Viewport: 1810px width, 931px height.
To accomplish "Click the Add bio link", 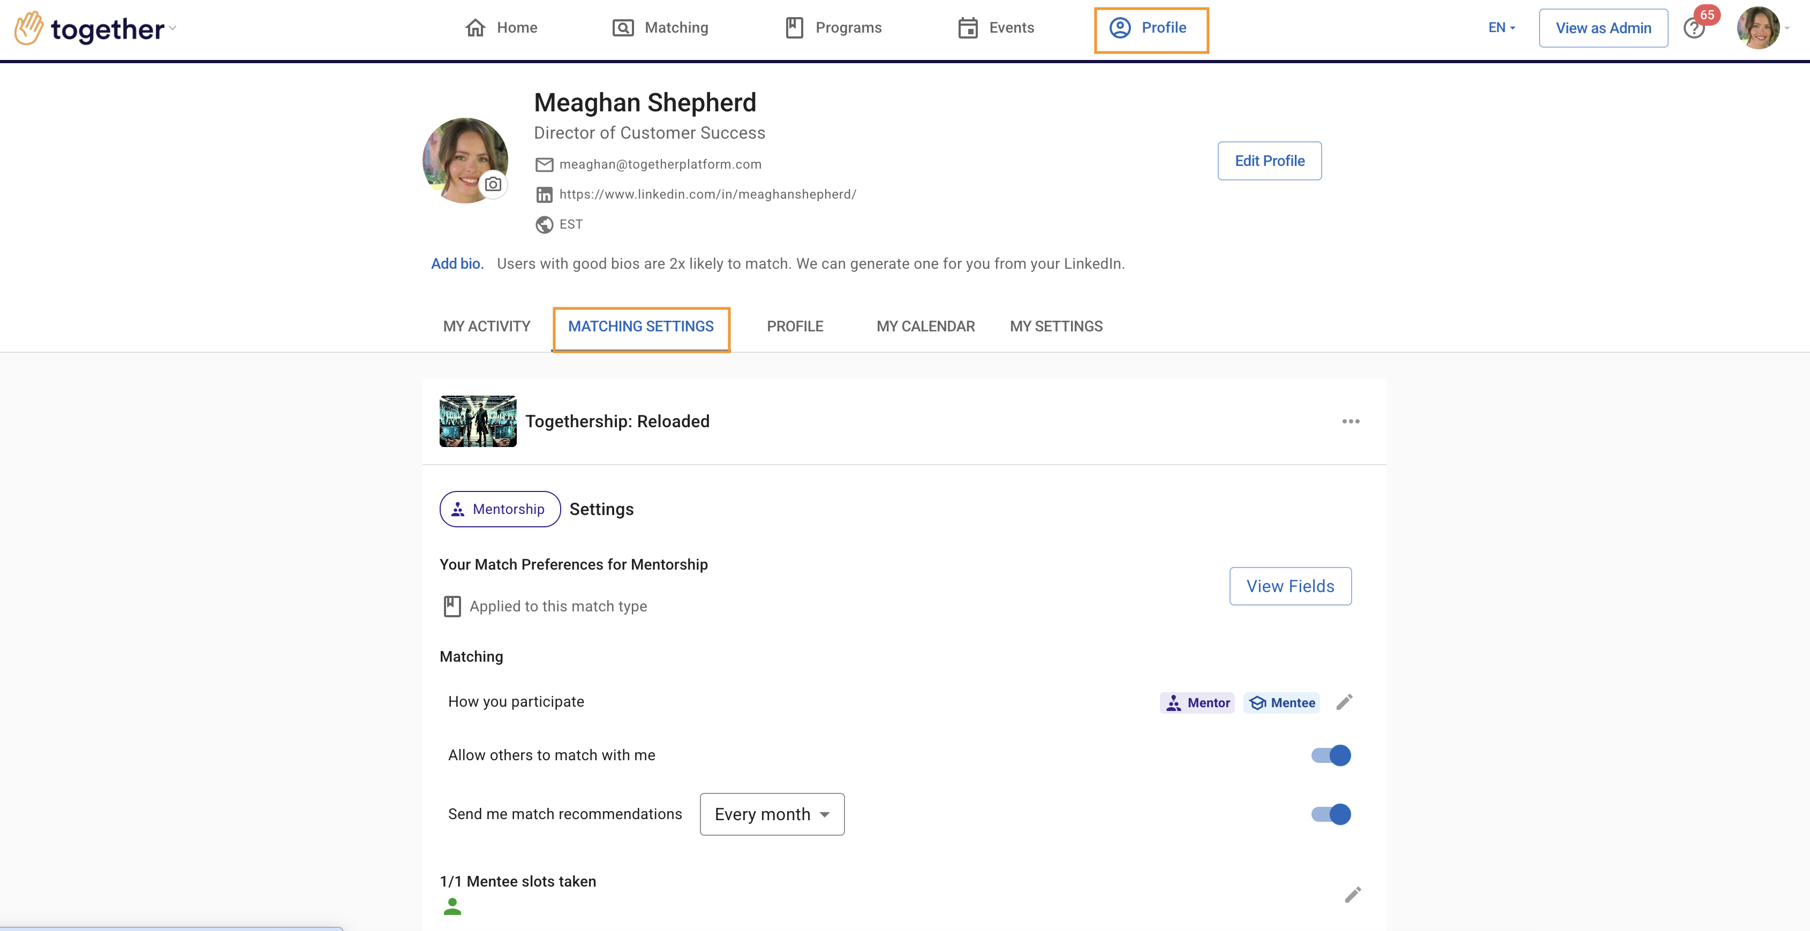I will 457,264.
